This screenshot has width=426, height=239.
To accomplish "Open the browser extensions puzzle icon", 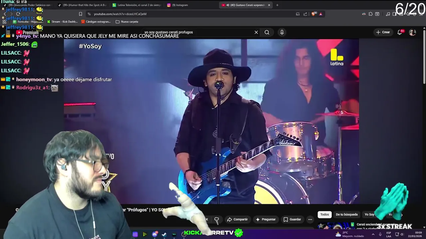I will click(370, 14).
